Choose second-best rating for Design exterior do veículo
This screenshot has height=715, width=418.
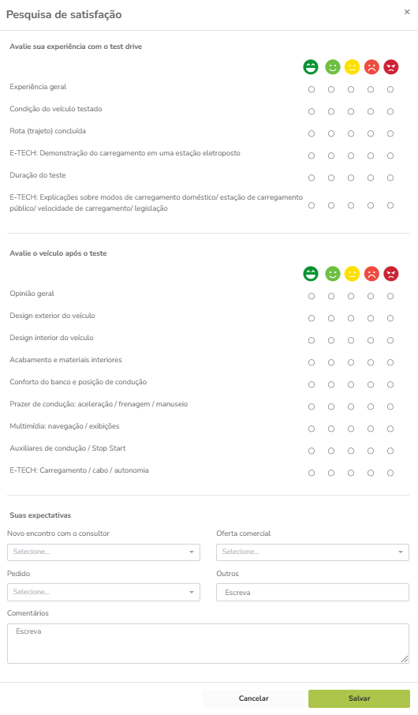pos(331,318)
